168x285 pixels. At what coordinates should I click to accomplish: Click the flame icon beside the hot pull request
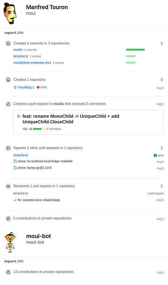(8, 104)
